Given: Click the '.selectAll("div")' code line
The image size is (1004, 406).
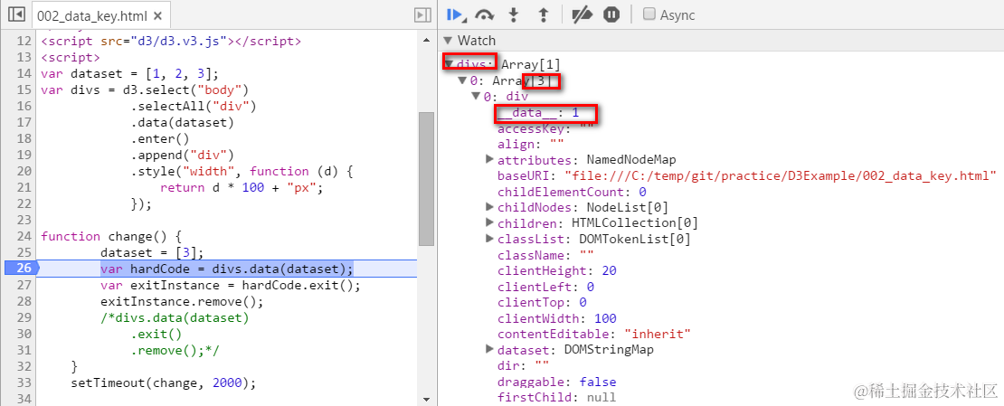Looking at the screenshot, I should click(x=194, y=106).
